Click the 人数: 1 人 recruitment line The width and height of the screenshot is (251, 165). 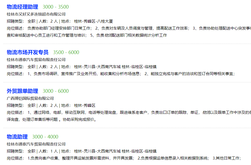pos(82,151)
